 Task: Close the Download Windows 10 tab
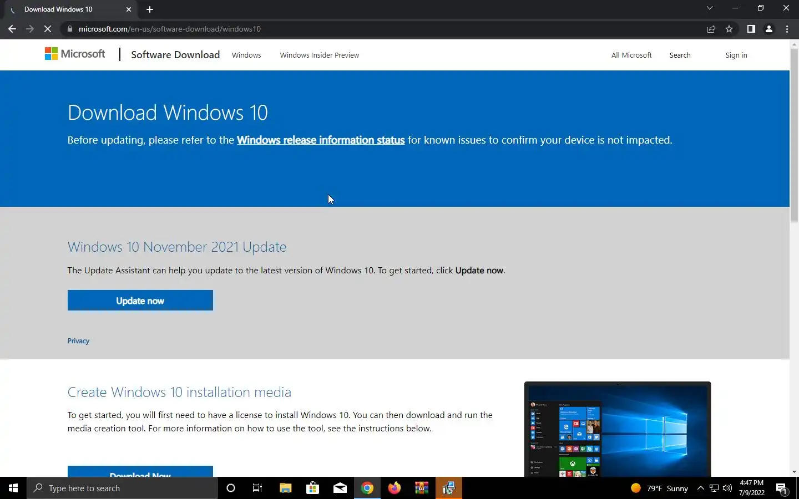[129, 9]
